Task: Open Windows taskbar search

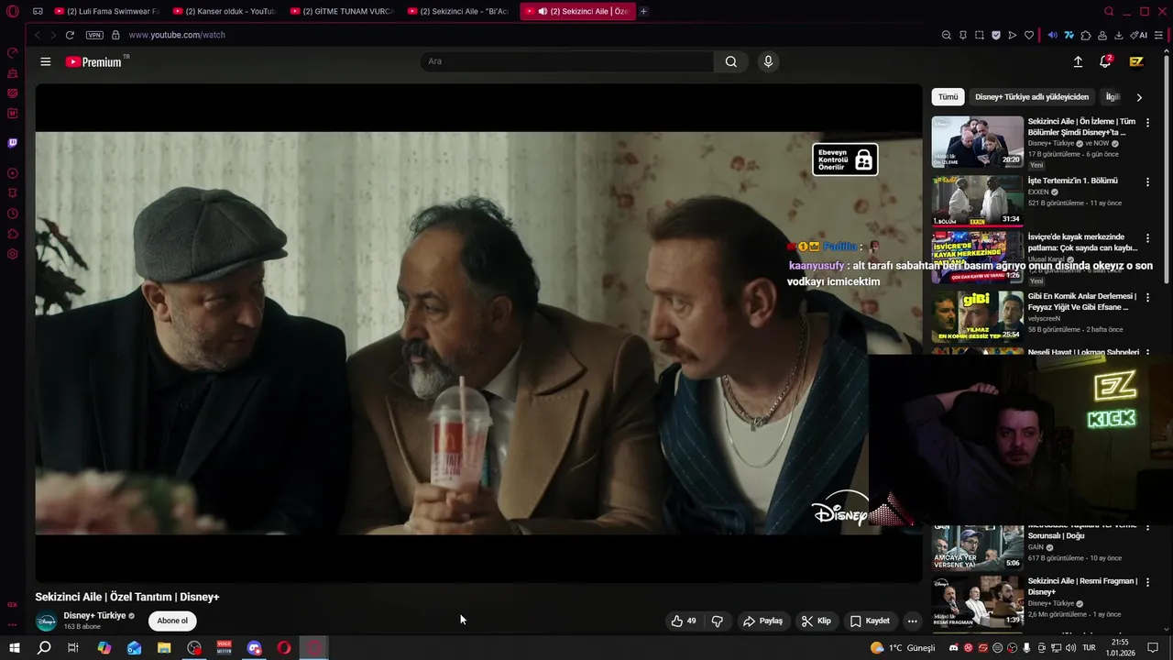Action: pyautogui.click(x=44, y=648)
